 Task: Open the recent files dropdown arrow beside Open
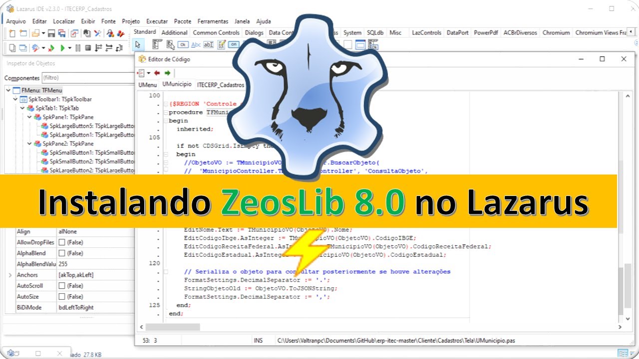[x=43, y=33]
